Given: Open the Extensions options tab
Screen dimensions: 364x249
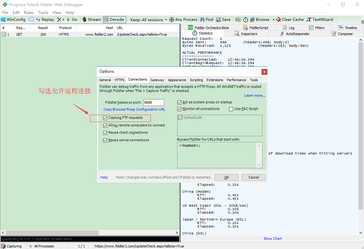Looking at the screenshot, I should [215, 80].
